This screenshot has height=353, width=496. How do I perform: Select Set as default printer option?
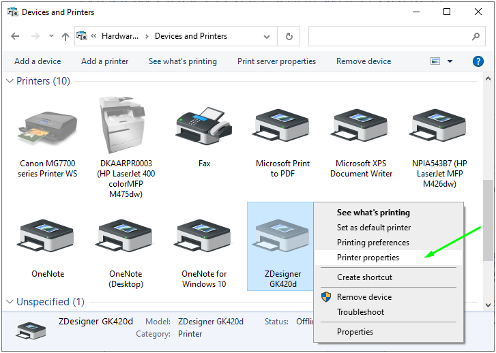375,228
